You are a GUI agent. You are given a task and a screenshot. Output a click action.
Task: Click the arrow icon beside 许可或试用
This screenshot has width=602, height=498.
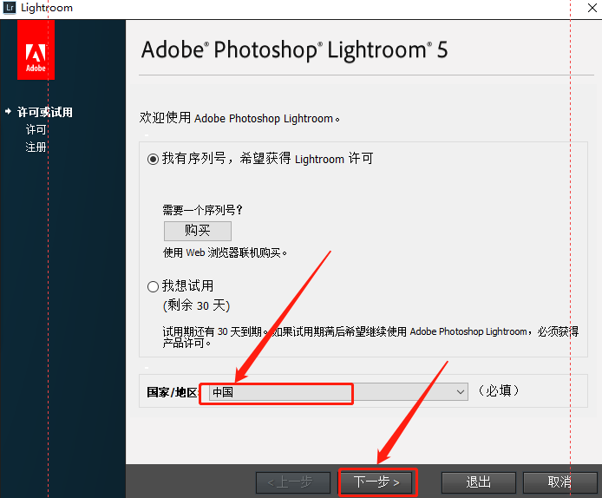click(x=8, y=111)
